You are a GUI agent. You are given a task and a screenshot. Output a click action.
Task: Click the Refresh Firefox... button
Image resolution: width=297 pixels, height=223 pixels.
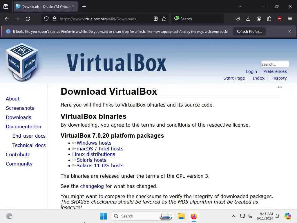pyautogui.click(x=249, y=31)
